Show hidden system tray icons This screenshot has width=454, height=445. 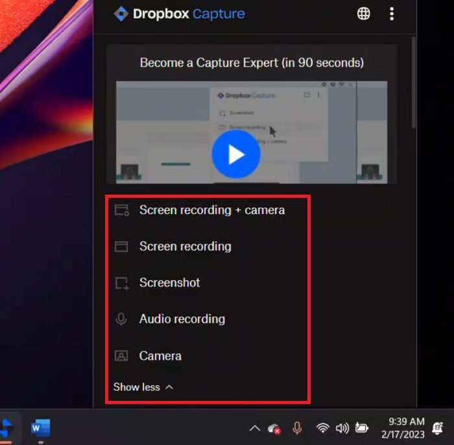tap(255, 428)
